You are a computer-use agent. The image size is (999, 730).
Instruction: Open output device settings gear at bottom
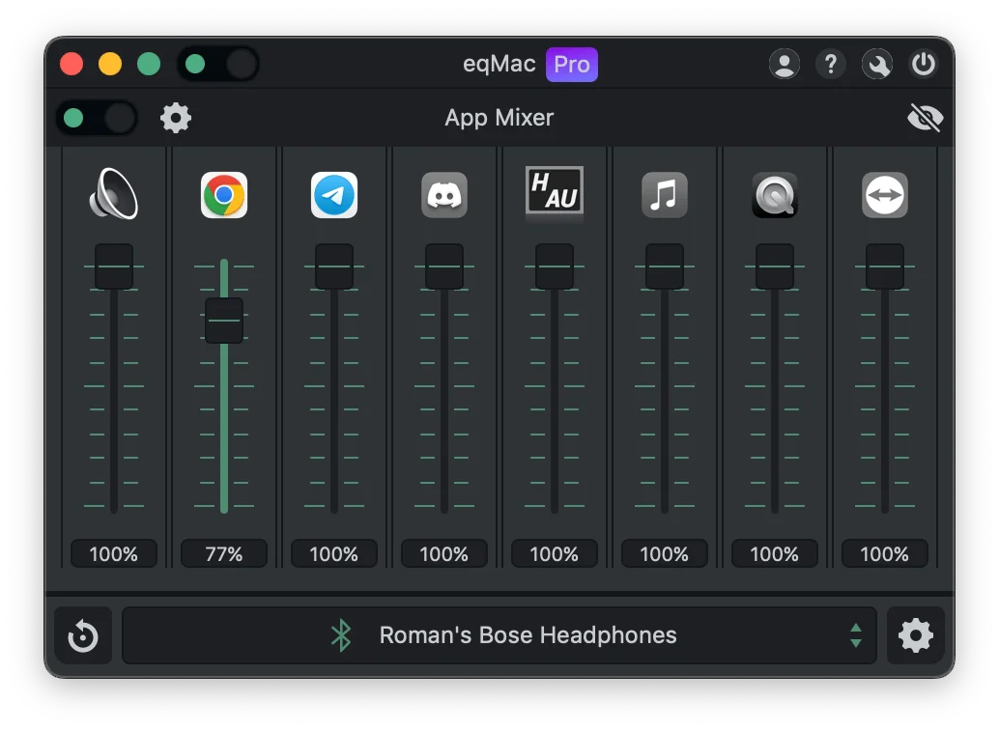[x=916, y=635]
